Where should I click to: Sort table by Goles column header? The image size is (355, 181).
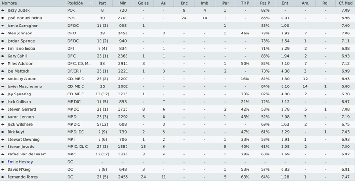coord(143,3)
